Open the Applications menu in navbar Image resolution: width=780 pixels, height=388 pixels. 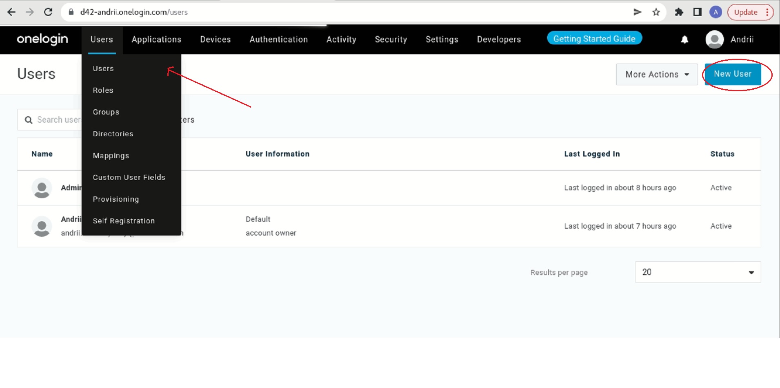[x=156, y=40]
